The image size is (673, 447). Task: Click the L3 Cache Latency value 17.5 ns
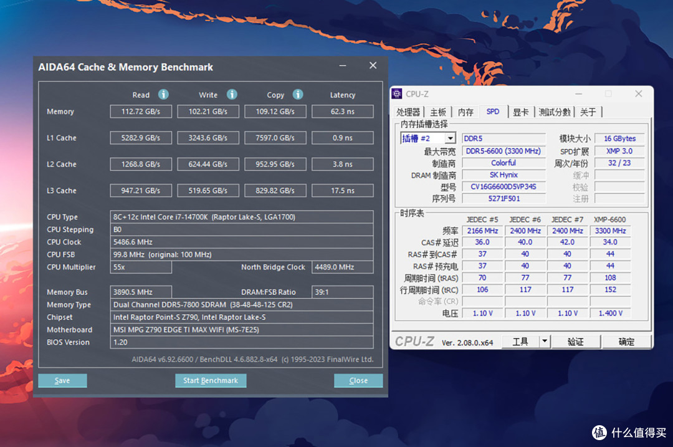coord(343,190)
